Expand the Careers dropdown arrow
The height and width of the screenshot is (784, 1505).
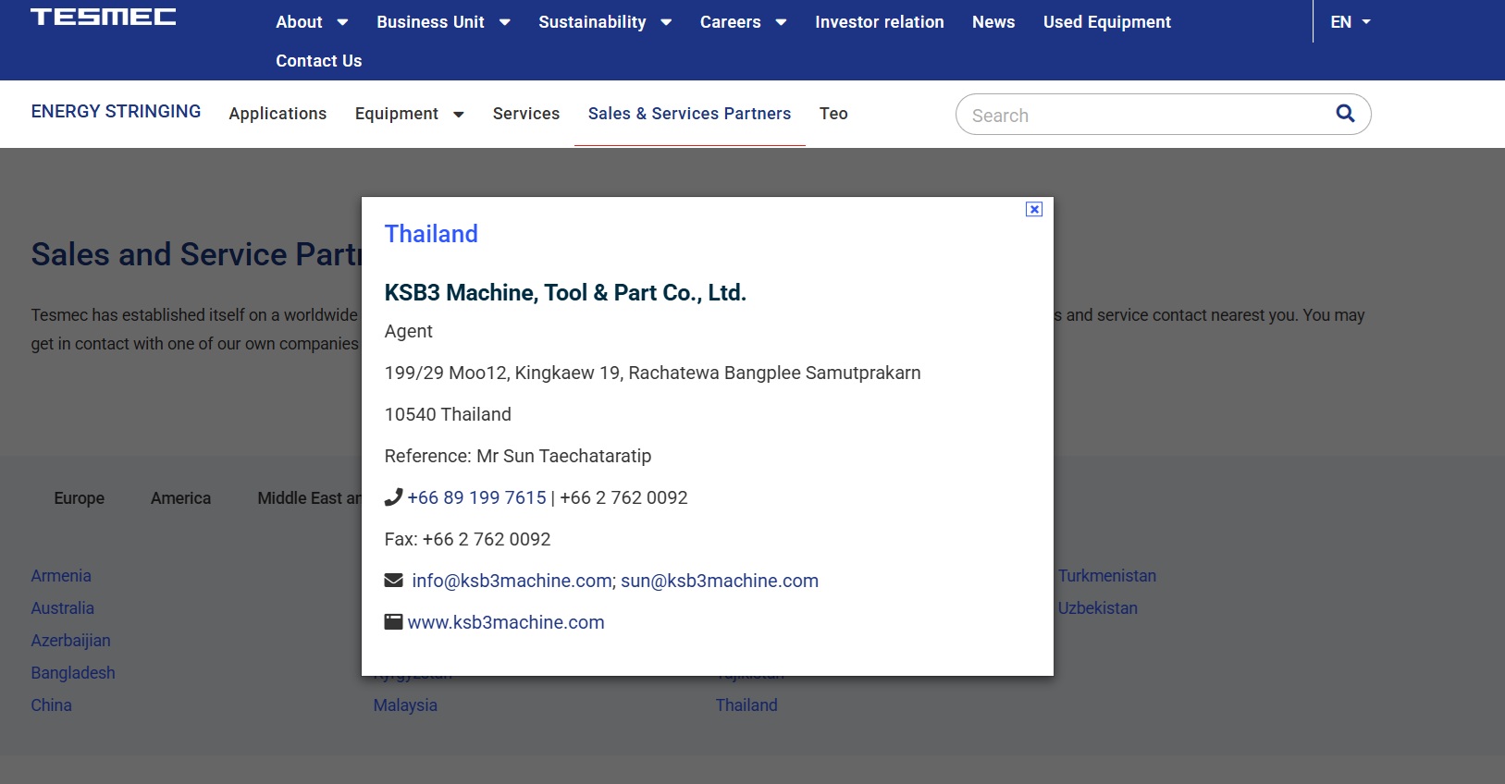click(781, 22)
